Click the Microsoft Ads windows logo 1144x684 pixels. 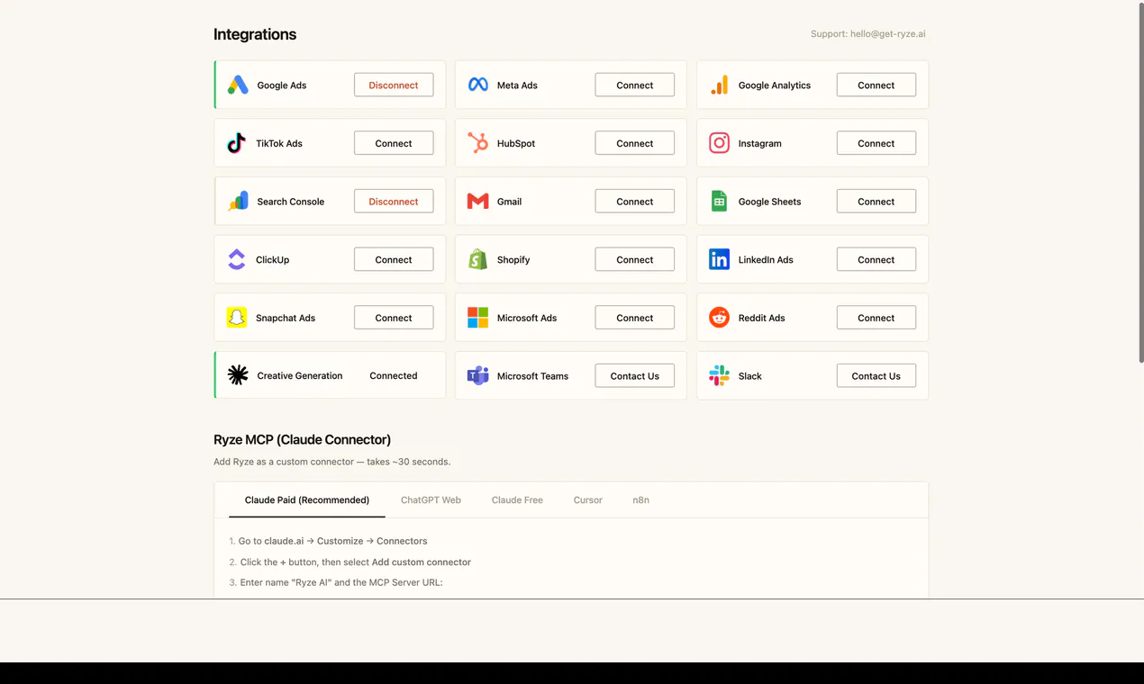pyautogui.click(x=478, y=318)
